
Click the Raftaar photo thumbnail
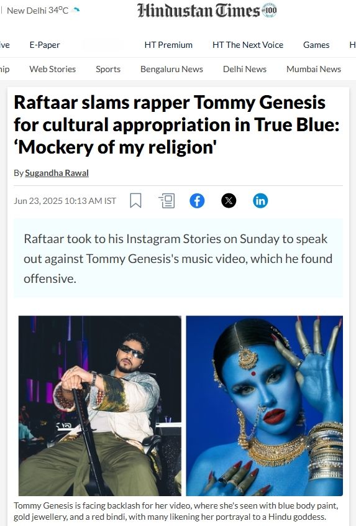(x=100, y=405)
